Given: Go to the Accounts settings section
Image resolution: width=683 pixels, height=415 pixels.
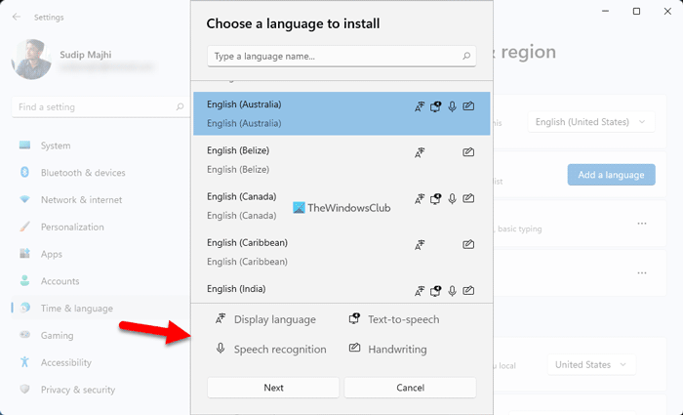Looking at the screenshot, I should coord(60,281).
